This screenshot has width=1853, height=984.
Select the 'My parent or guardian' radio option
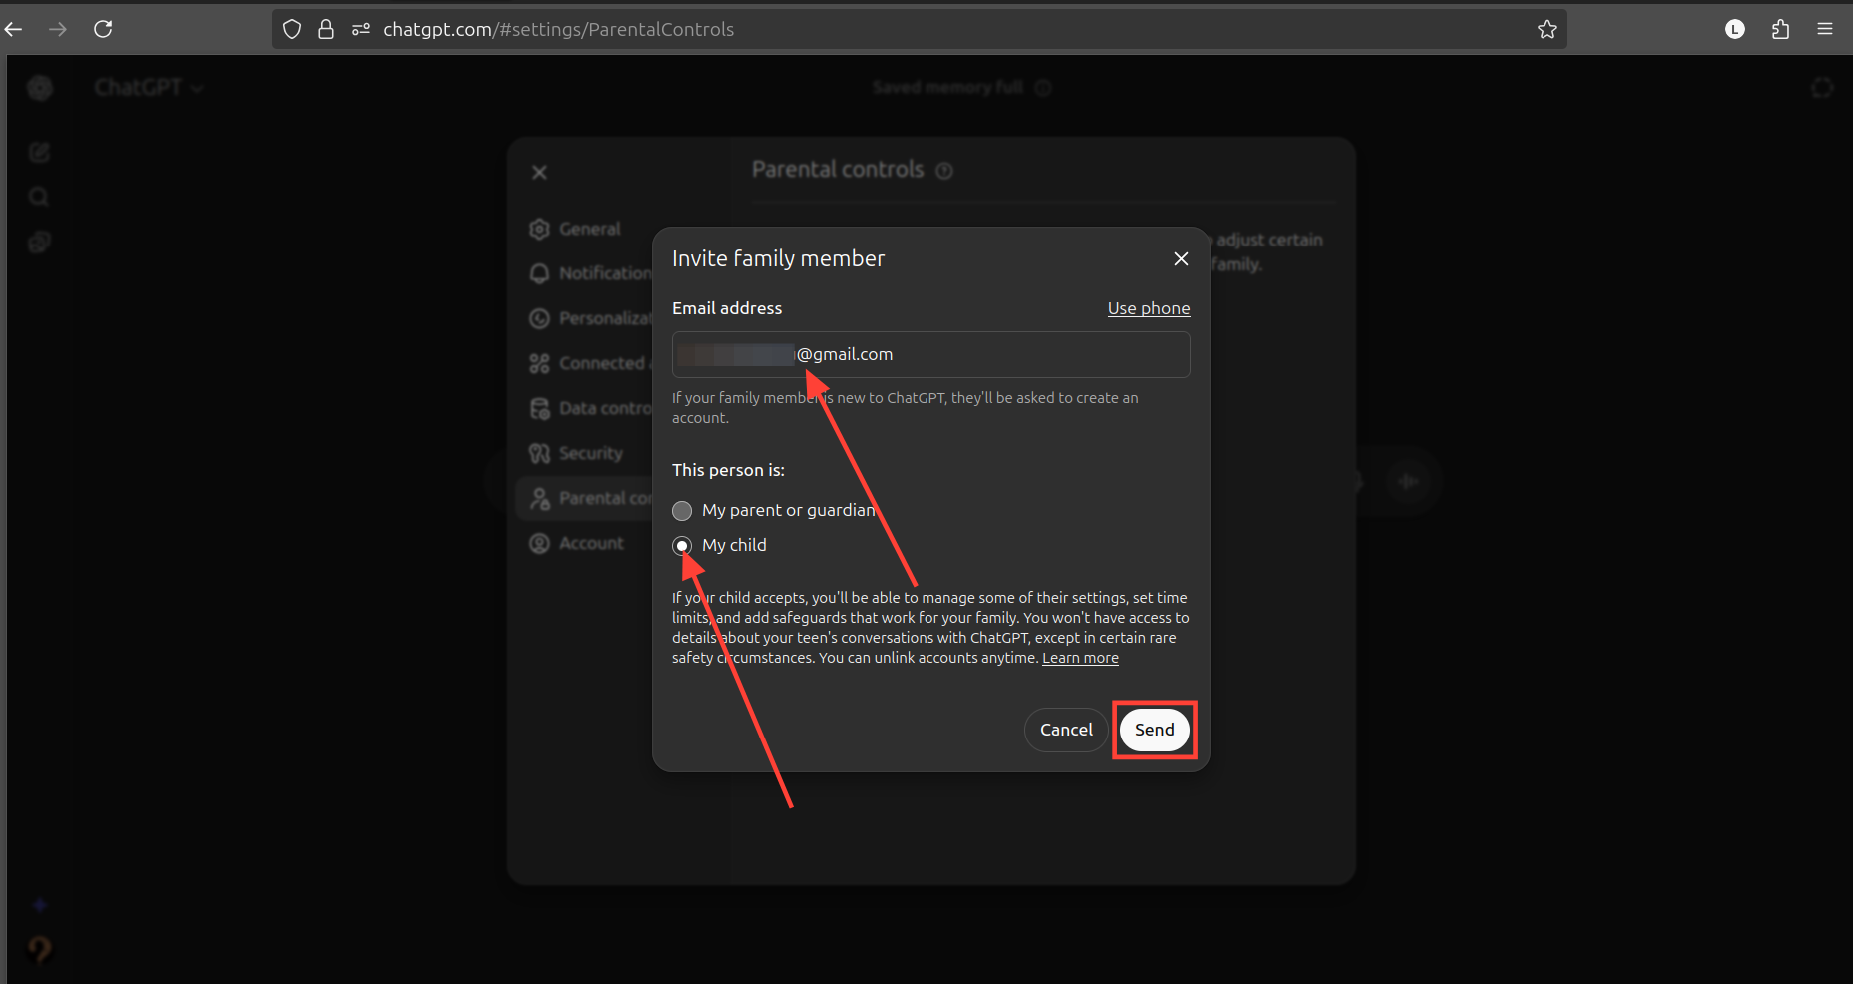pyautogui.click(x=682, y=511)
